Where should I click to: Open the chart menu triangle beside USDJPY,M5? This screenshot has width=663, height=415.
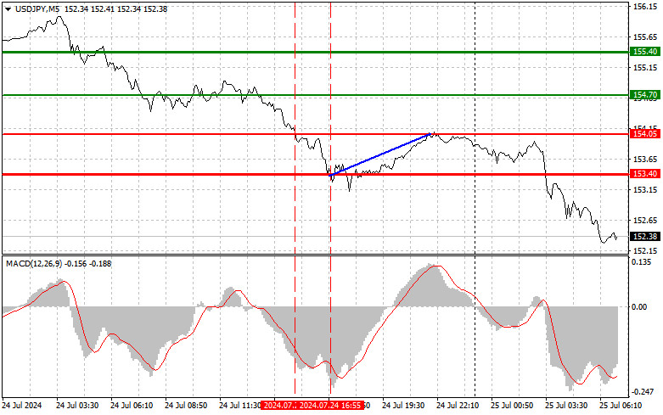tap(8, 9)
